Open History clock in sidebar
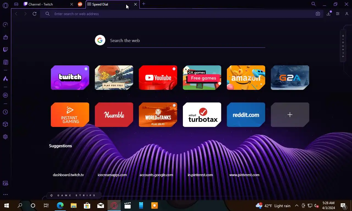The image size is (352, 211). (x=5, y=112)
